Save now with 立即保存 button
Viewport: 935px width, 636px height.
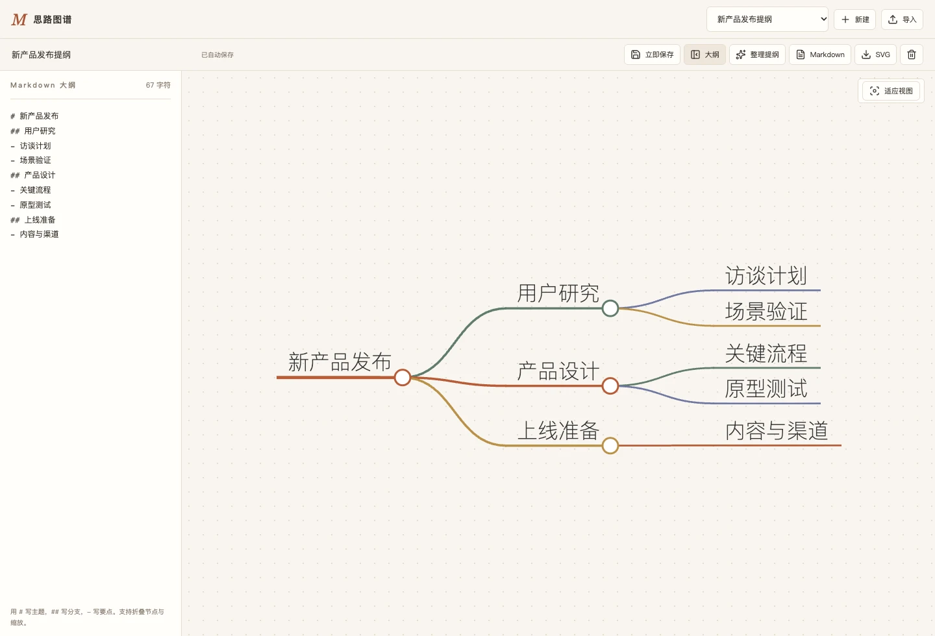652,55
